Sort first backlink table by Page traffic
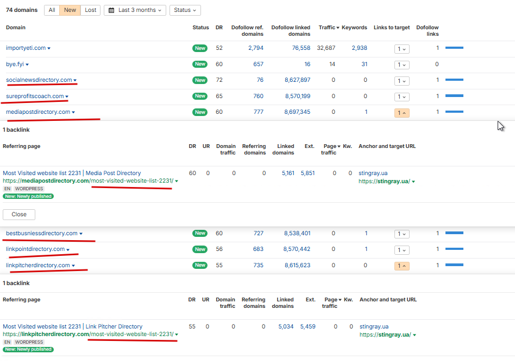Screen dimensions: 515x361 pyautogui.click(x=331, y=150)
